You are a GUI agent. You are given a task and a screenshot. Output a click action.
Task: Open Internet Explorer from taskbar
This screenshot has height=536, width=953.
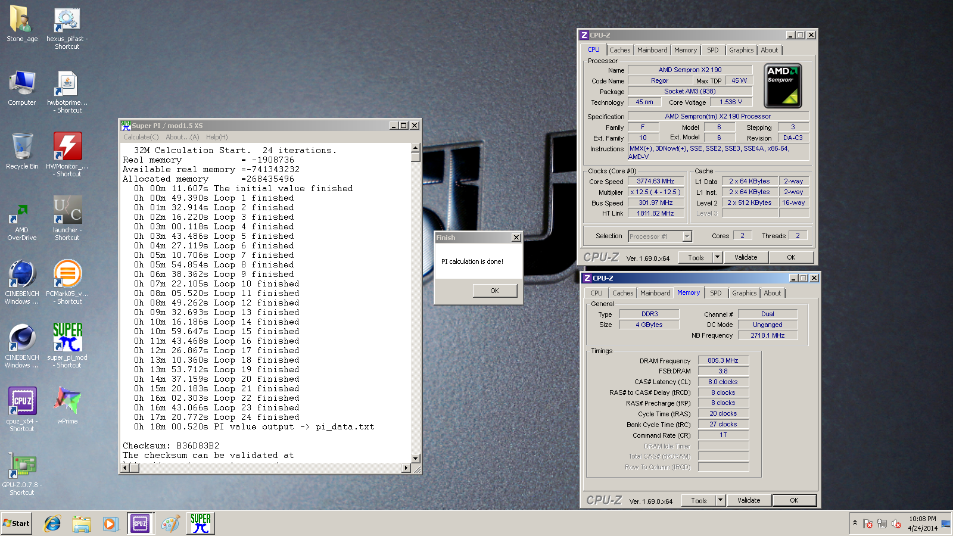coord(52,523)
